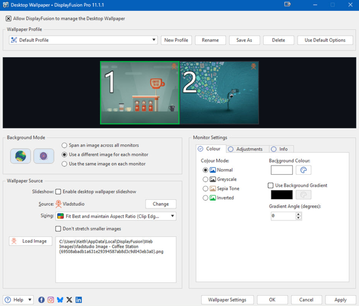Open the X social icon

tap(69, 300)
